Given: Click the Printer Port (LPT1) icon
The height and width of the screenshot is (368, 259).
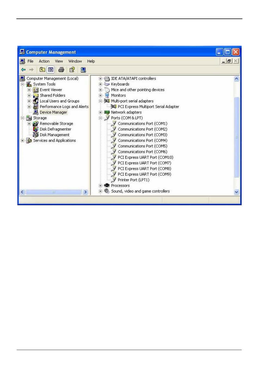Looking at the screenshot, I should point(114,180).
